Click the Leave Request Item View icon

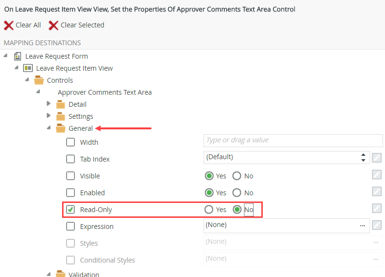[28, 68]
